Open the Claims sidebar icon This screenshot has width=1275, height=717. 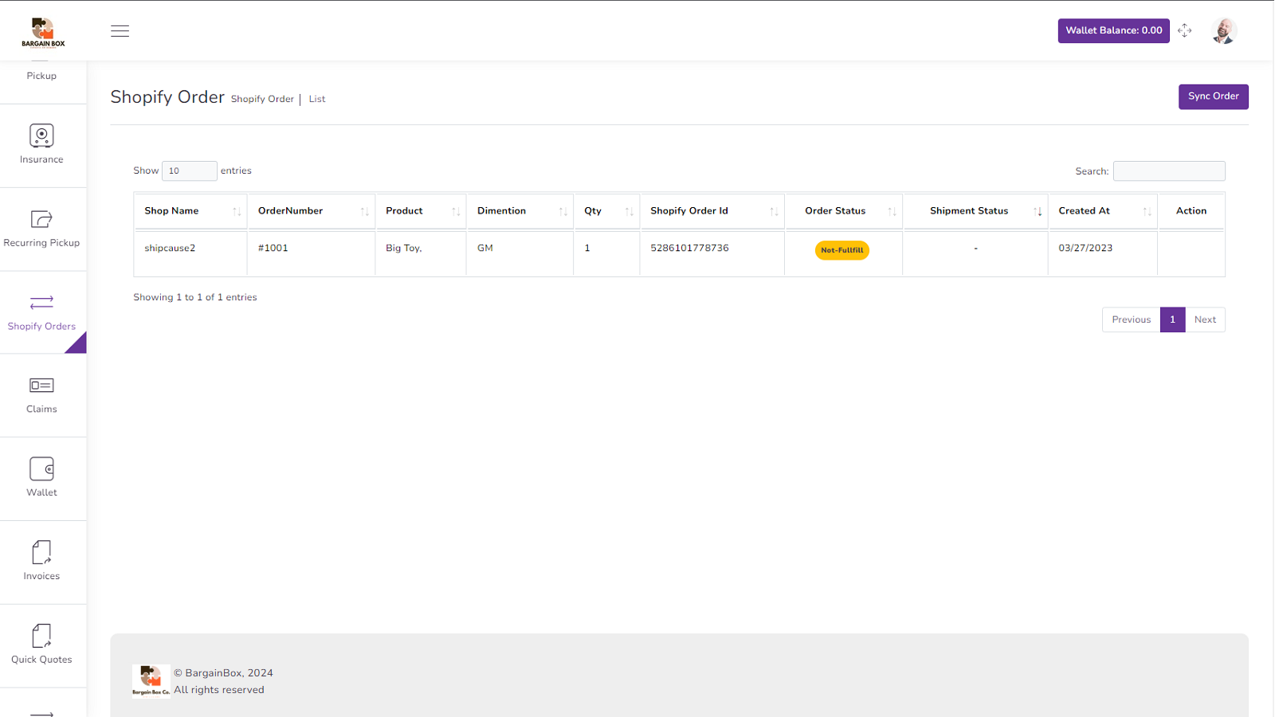point(41,386)
